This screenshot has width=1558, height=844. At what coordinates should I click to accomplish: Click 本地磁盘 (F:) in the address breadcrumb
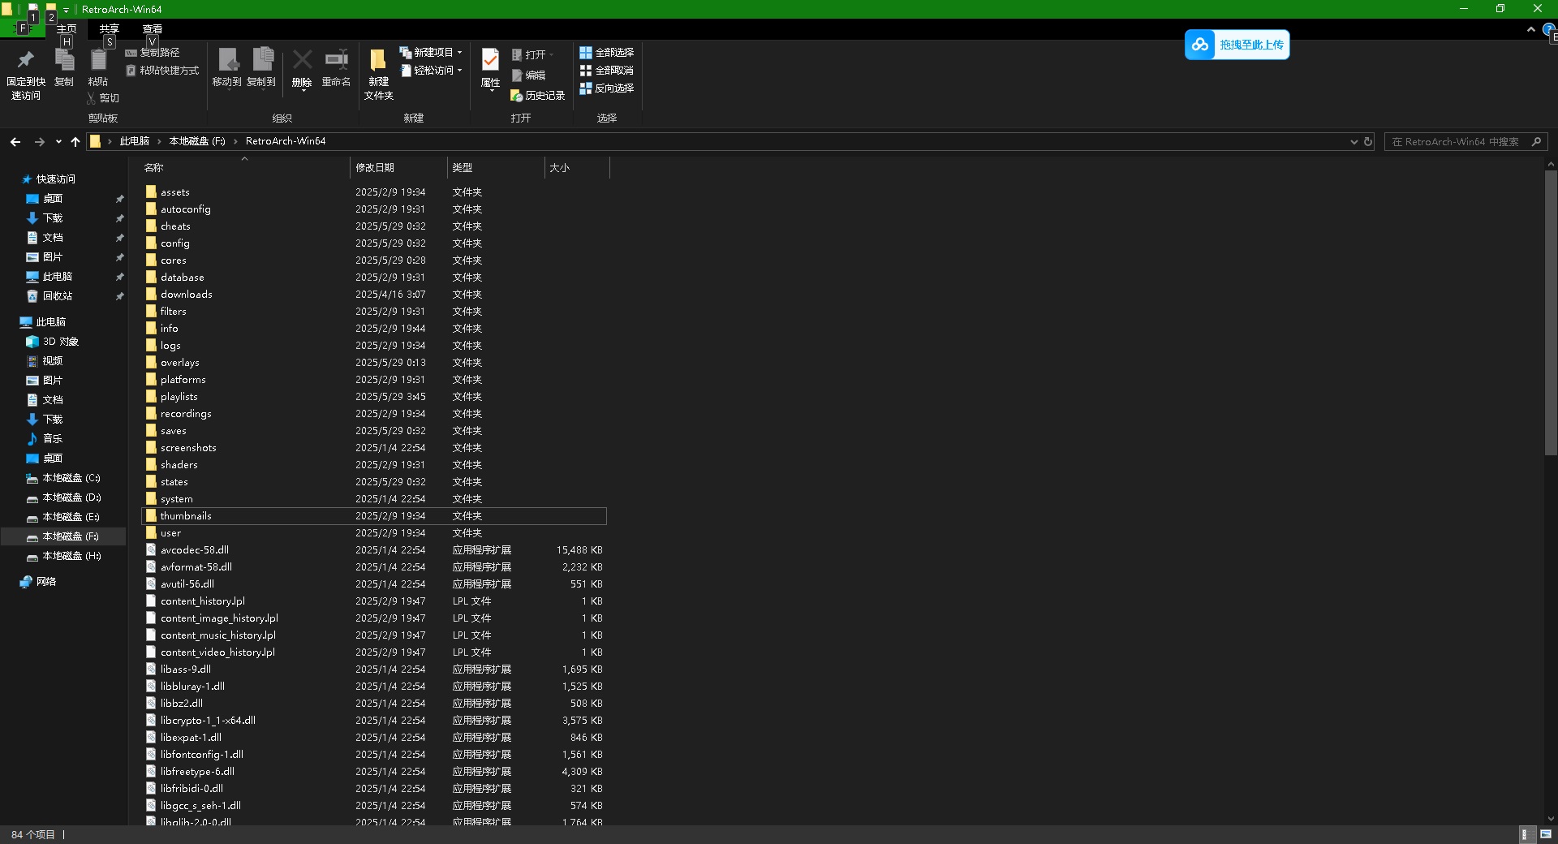[197, 142]
